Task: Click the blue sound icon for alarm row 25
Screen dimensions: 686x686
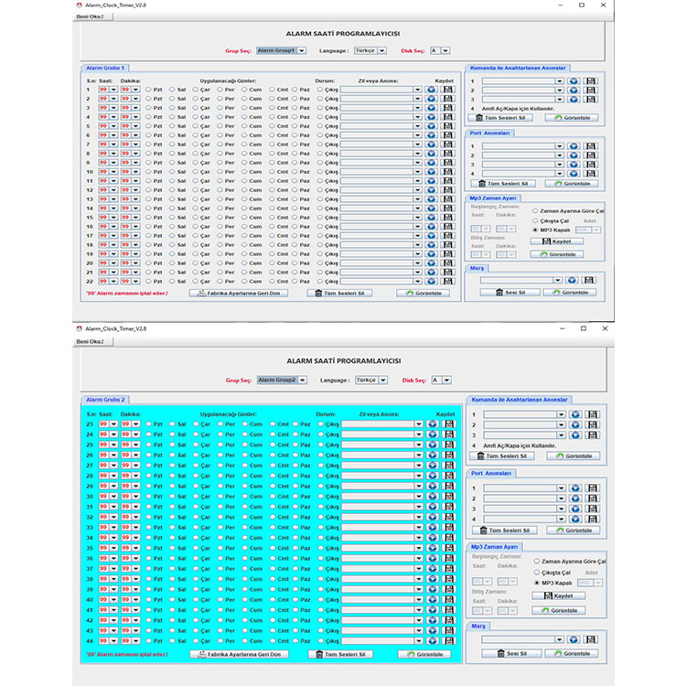Action: [432, 445]
